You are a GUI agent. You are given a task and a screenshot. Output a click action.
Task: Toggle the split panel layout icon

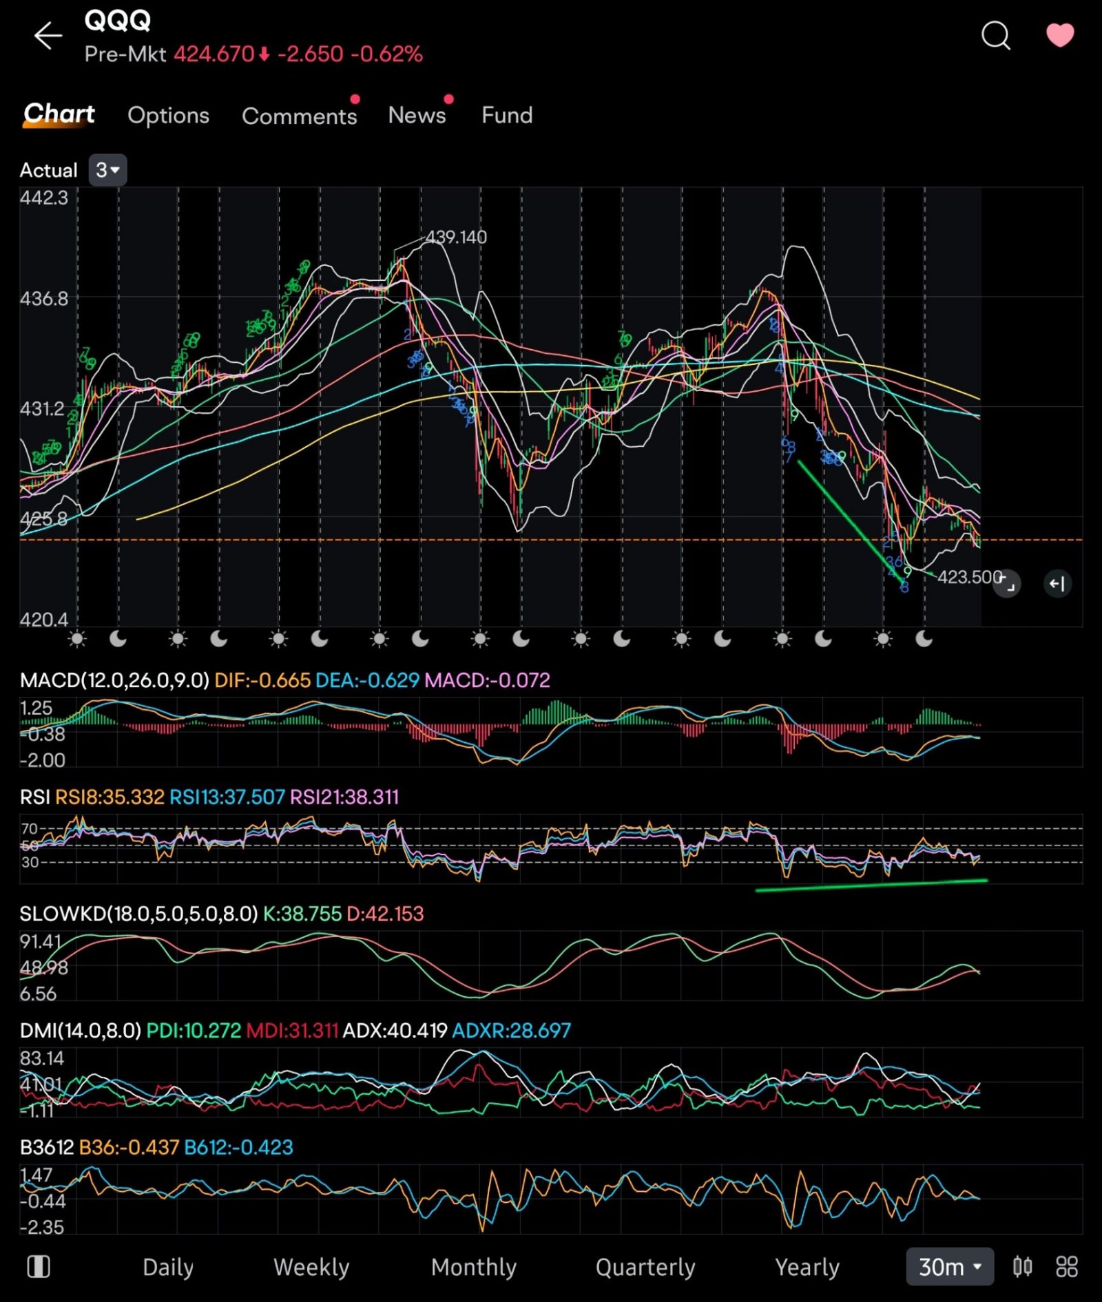point(39,1266)
